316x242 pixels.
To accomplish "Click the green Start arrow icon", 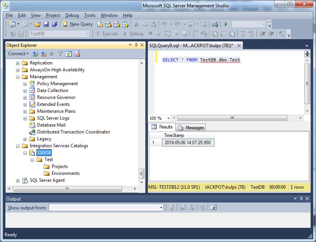I will pos(226,24).
